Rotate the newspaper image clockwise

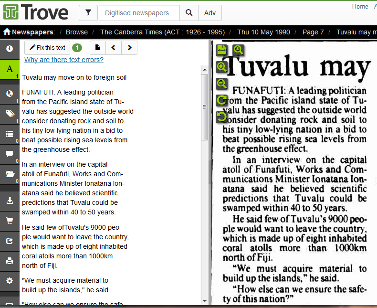click(222, 100)
